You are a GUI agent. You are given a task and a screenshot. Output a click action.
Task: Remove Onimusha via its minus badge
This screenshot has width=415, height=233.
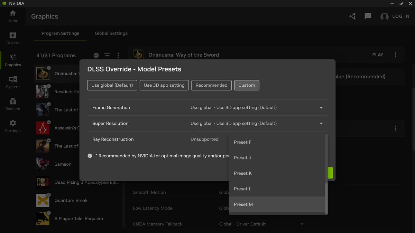pyautogui.click(x=49, y=68)
